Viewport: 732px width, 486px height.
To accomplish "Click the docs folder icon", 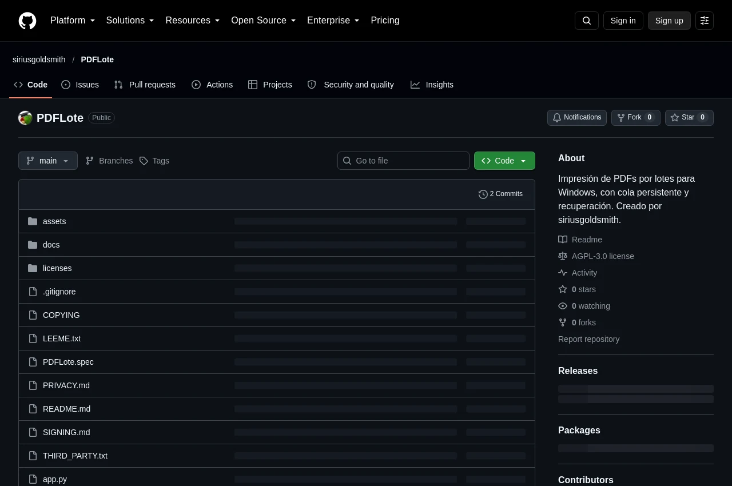I will click(33, 245).
